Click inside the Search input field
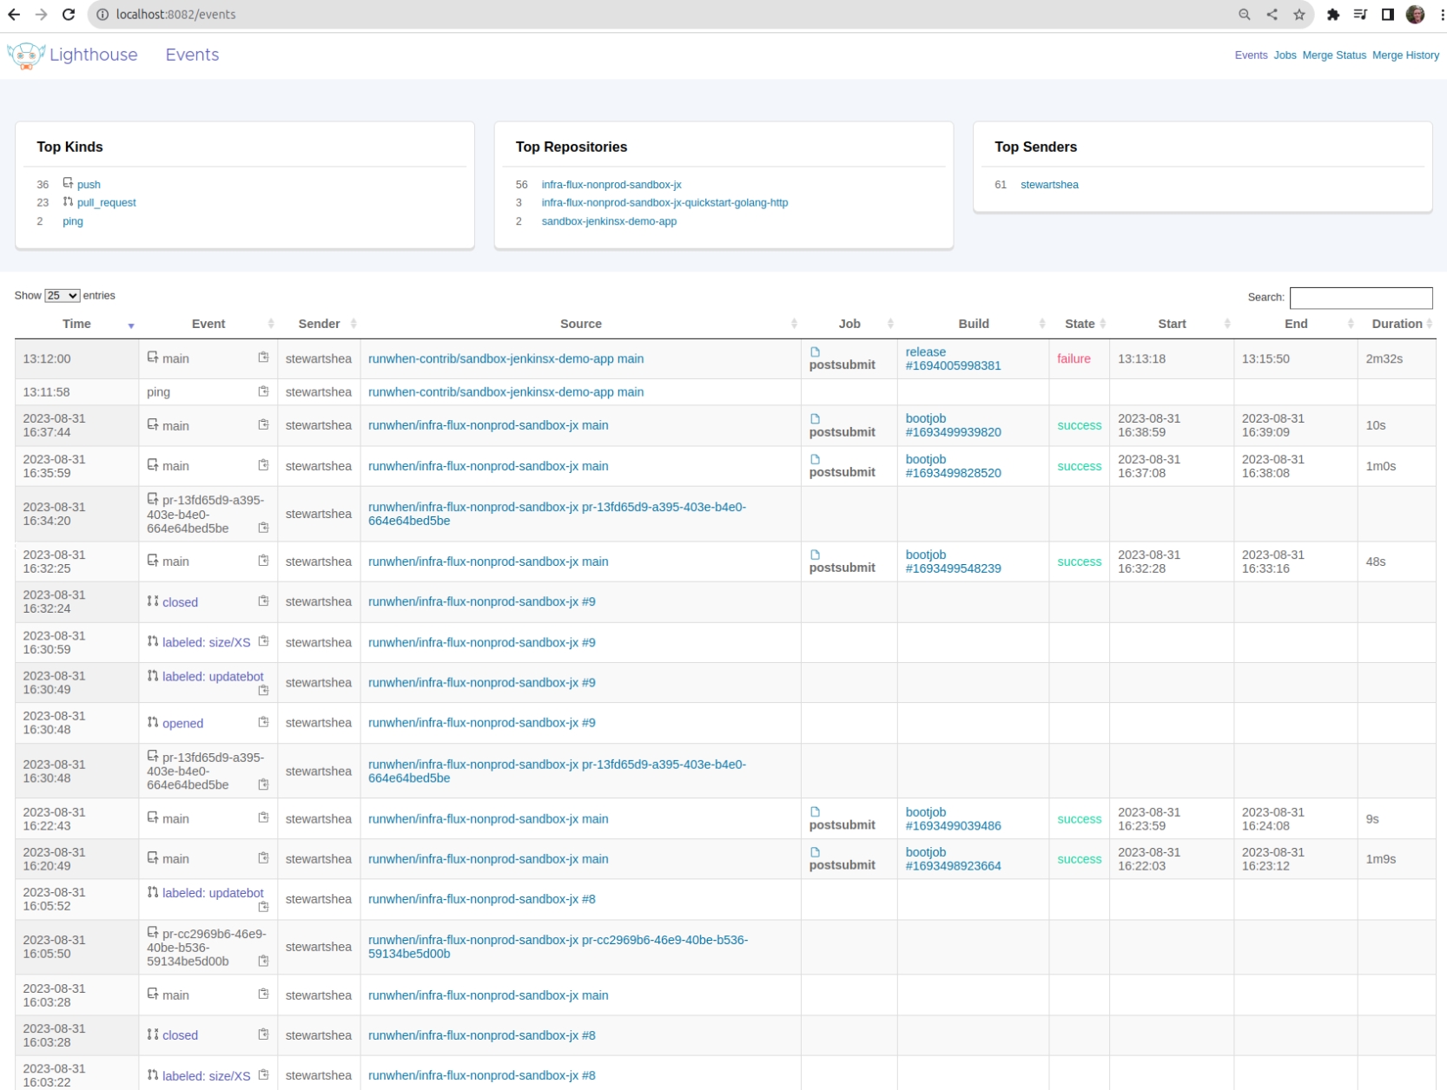Image resolution: width=1447 pixels, height=1090 pixels. 1360,298
